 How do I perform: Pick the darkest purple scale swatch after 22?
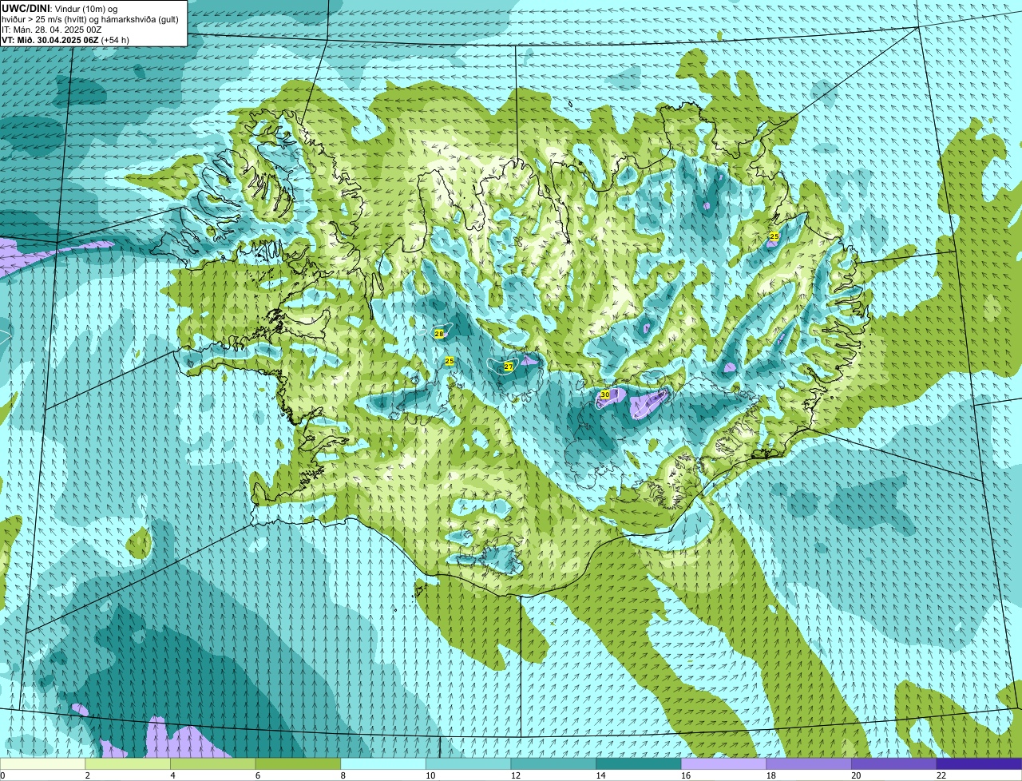(979, 763)
